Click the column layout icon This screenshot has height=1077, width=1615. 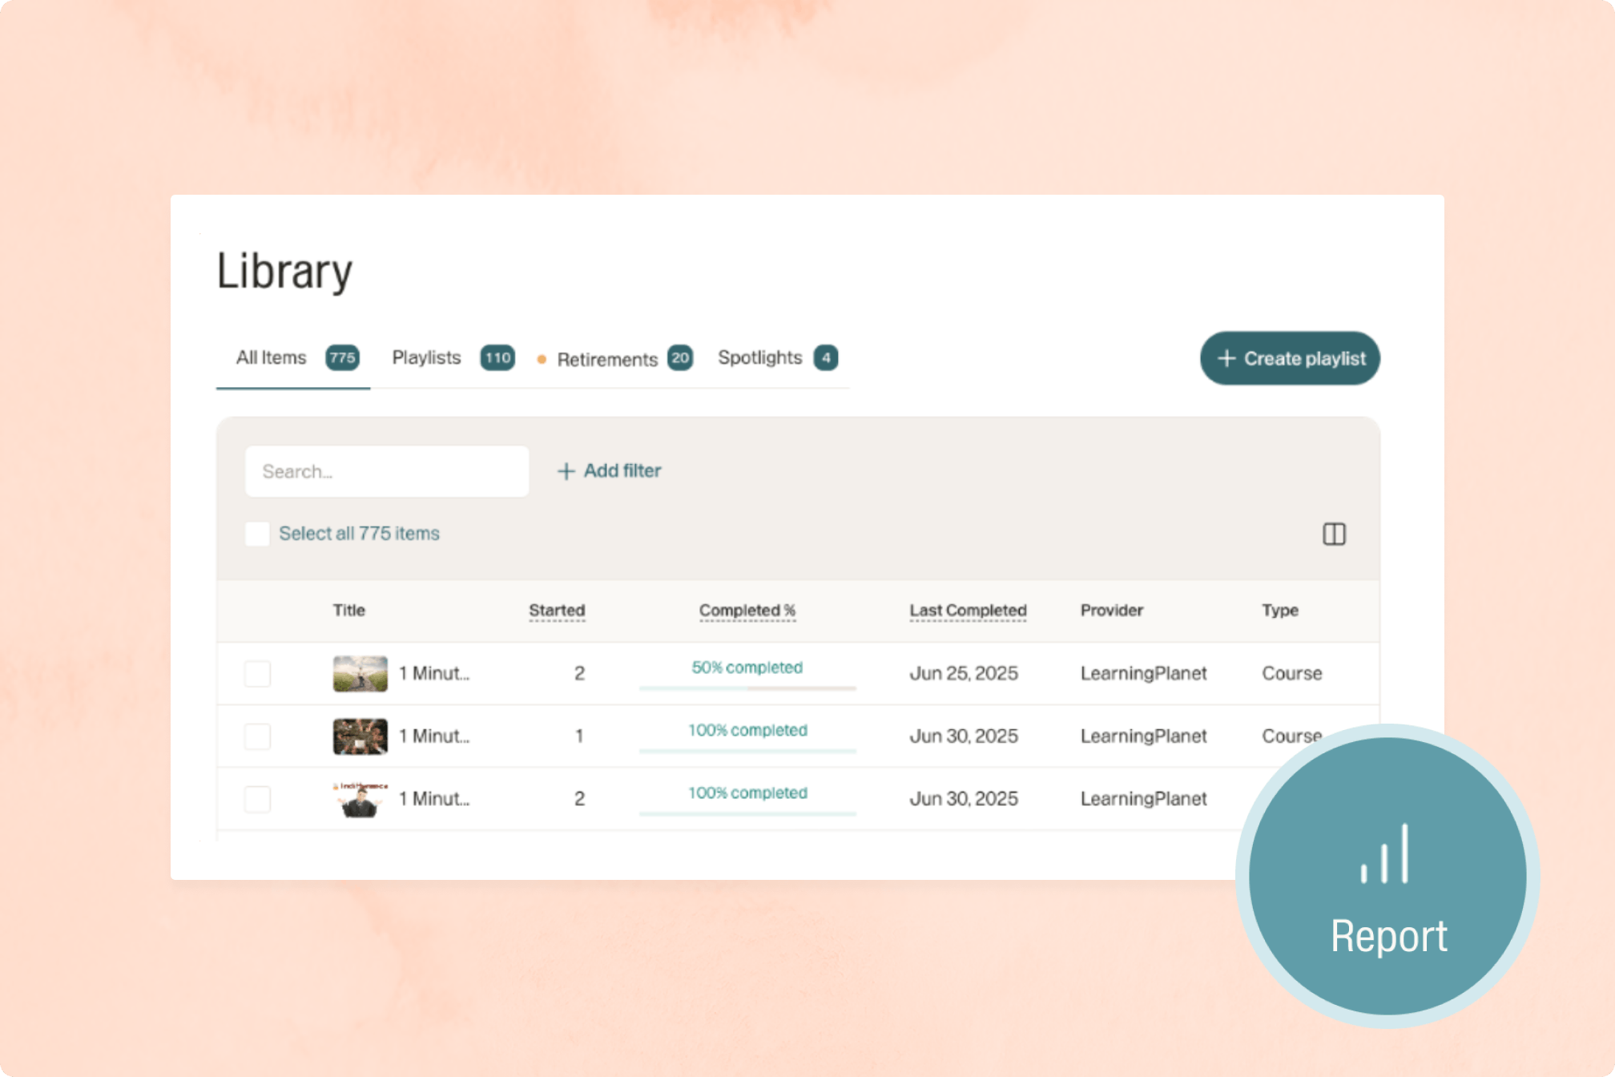point(1334,534)
